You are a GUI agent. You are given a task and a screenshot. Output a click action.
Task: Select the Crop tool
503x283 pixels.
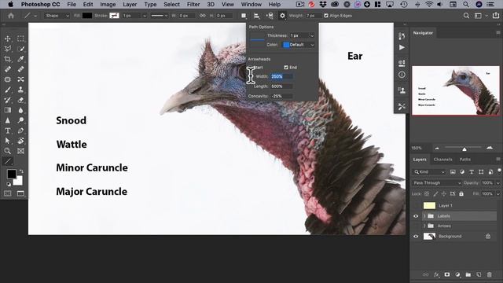(8, 59)
